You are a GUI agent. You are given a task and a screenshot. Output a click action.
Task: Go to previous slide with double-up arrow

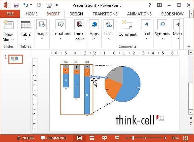[191, 118]
